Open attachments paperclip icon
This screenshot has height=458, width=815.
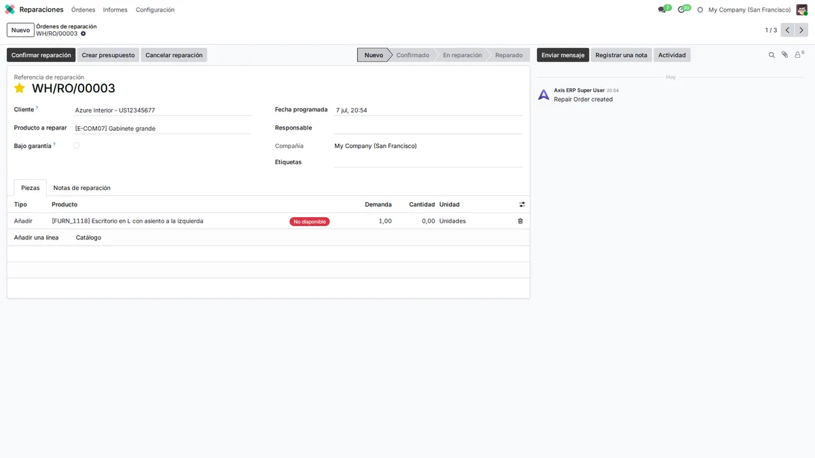coord(784,55)
